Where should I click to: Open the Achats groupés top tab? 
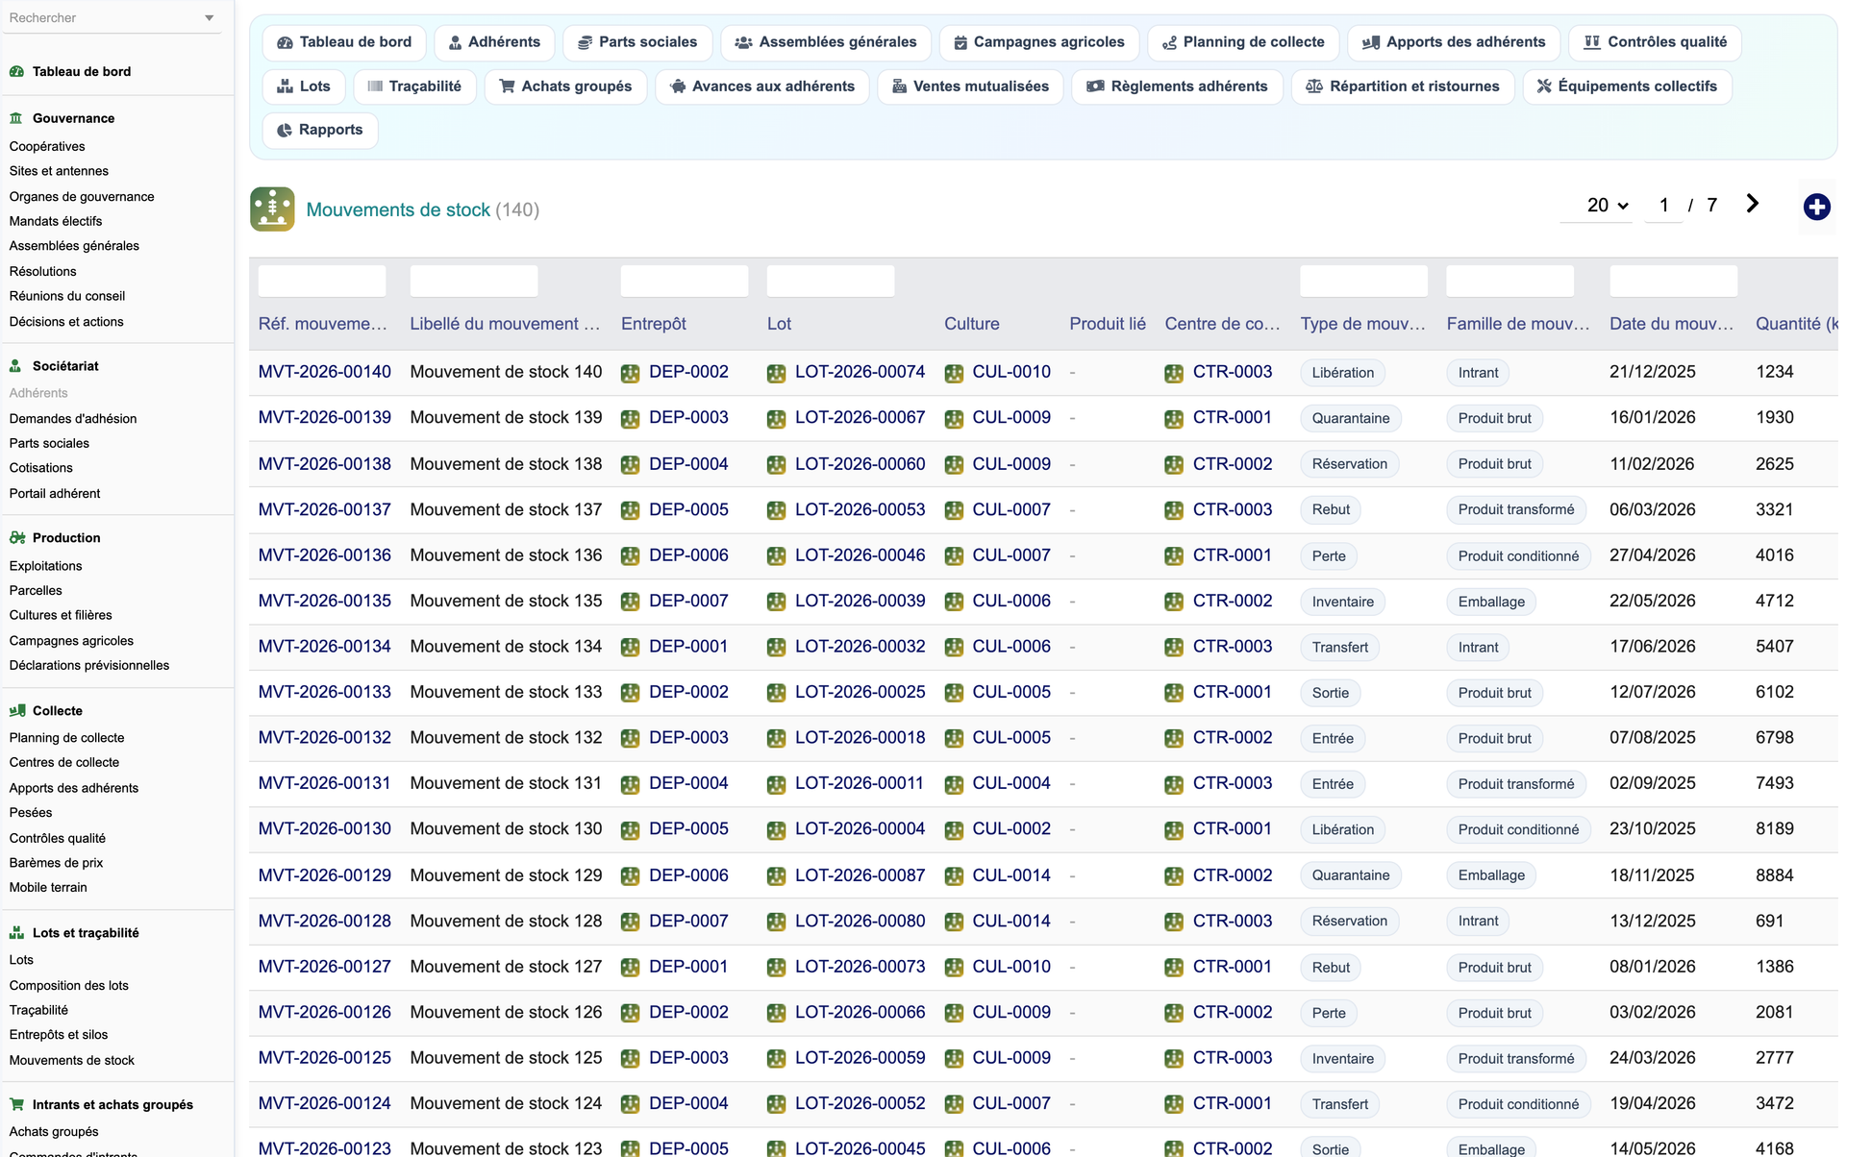(x=565, y=86)
